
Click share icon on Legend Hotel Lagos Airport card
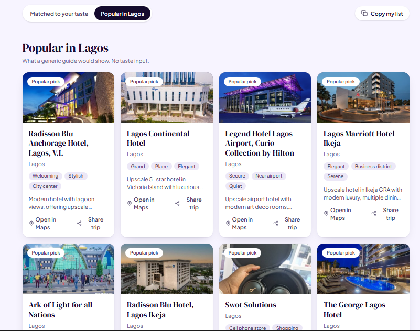(x=276, y=223)
